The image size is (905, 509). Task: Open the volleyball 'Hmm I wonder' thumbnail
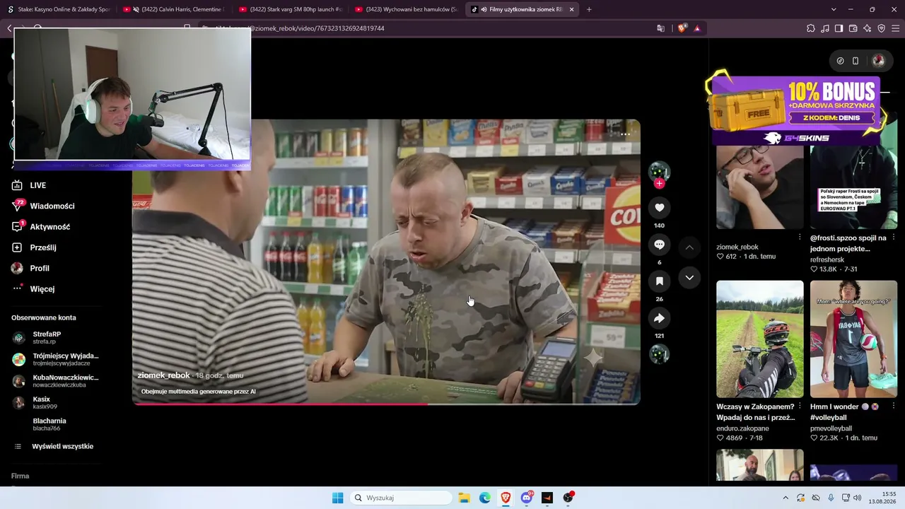[x=853, y=339]
